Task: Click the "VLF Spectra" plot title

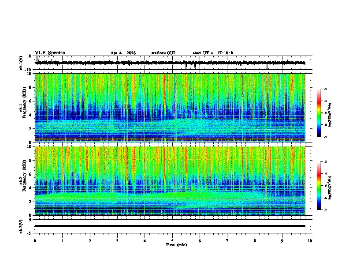Action: [x=50, y=53]
